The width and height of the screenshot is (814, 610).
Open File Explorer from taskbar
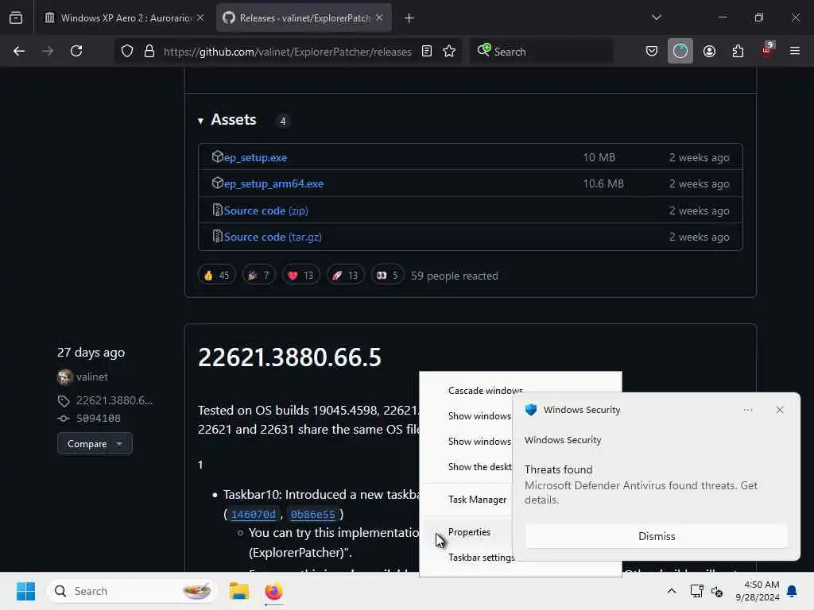(238, 591)
